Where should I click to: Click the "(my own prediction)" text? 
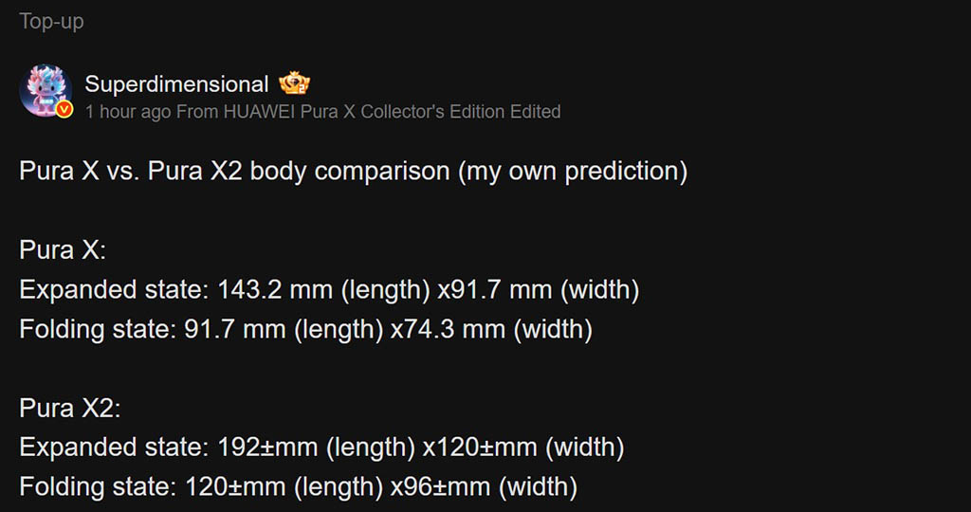click(573, 172)
